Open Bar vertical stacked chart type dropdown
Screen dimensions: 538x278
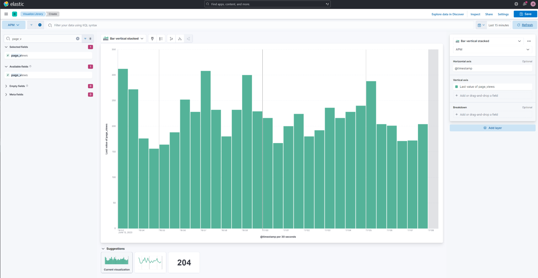pyautogui.click(x=124, y=39)
